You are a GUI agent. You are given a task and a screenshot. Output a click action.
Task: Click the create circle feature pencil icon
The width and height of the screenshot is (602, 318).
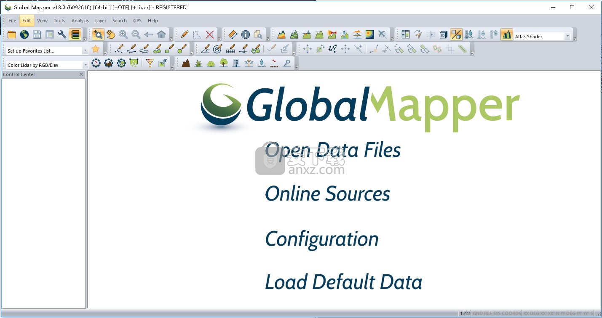pyautogui.click(x=182, y=49)
